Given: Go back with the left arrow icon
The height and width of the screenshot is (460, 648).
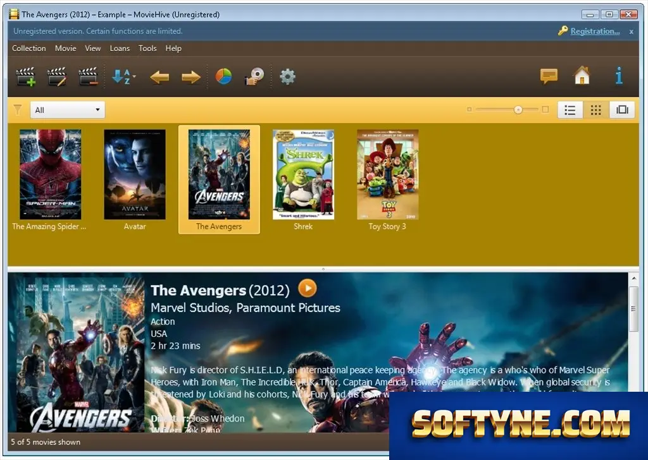Looking at the screenshot, I should click(159, 76).
